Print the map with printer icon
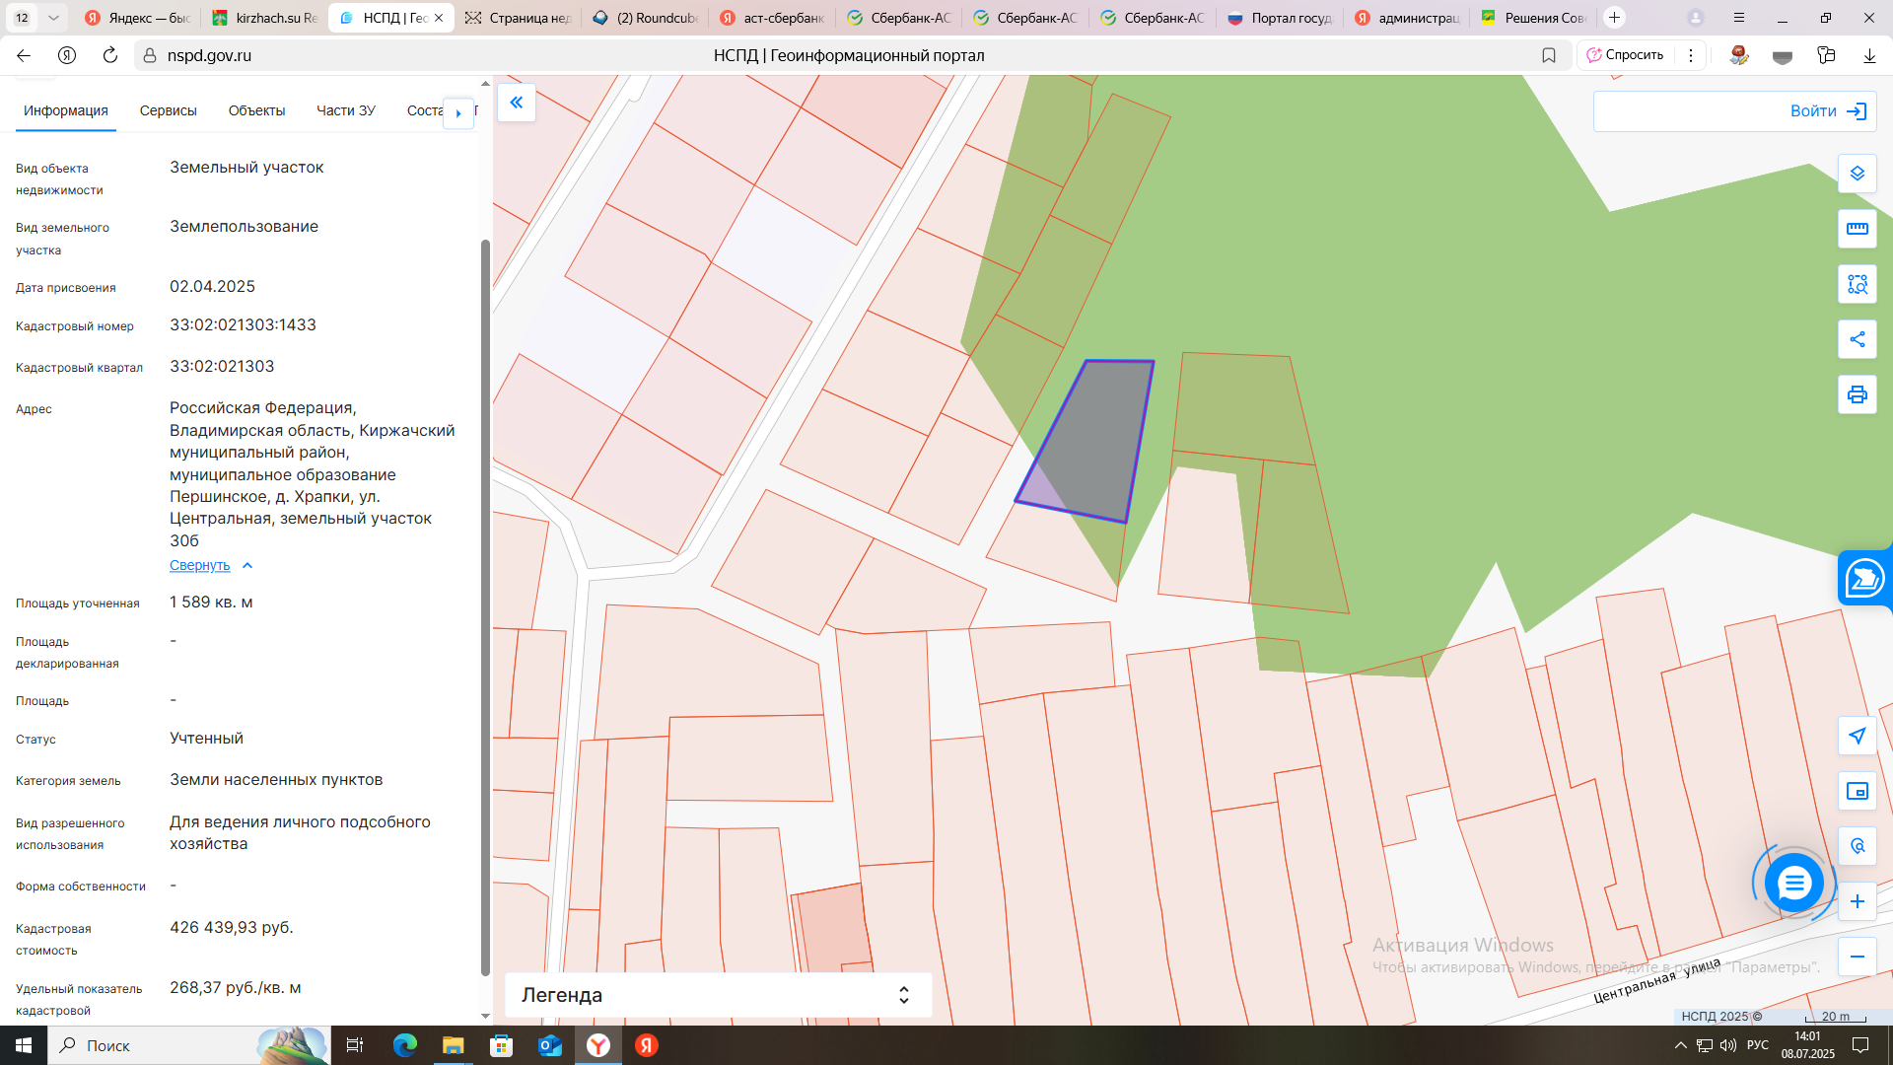The width and height of the screenshot is (1893, 1065). click(x=1857, y=394)
